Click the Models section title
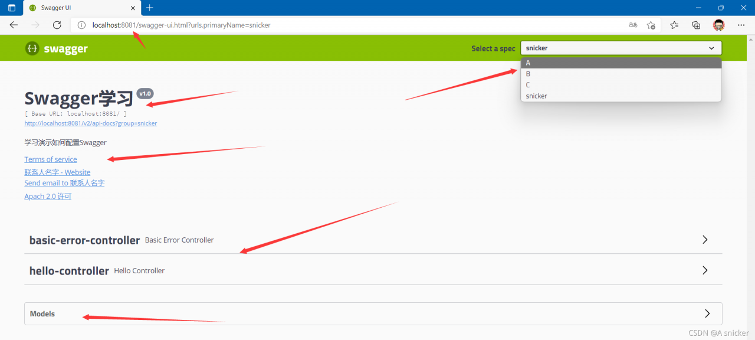 pos(42,314)
